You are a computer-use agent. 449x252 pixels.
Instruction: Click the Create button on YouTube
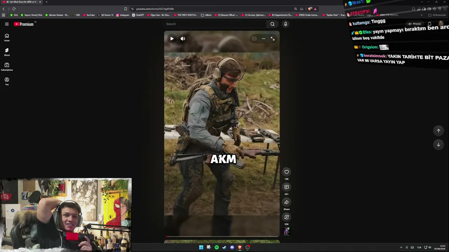415,24
